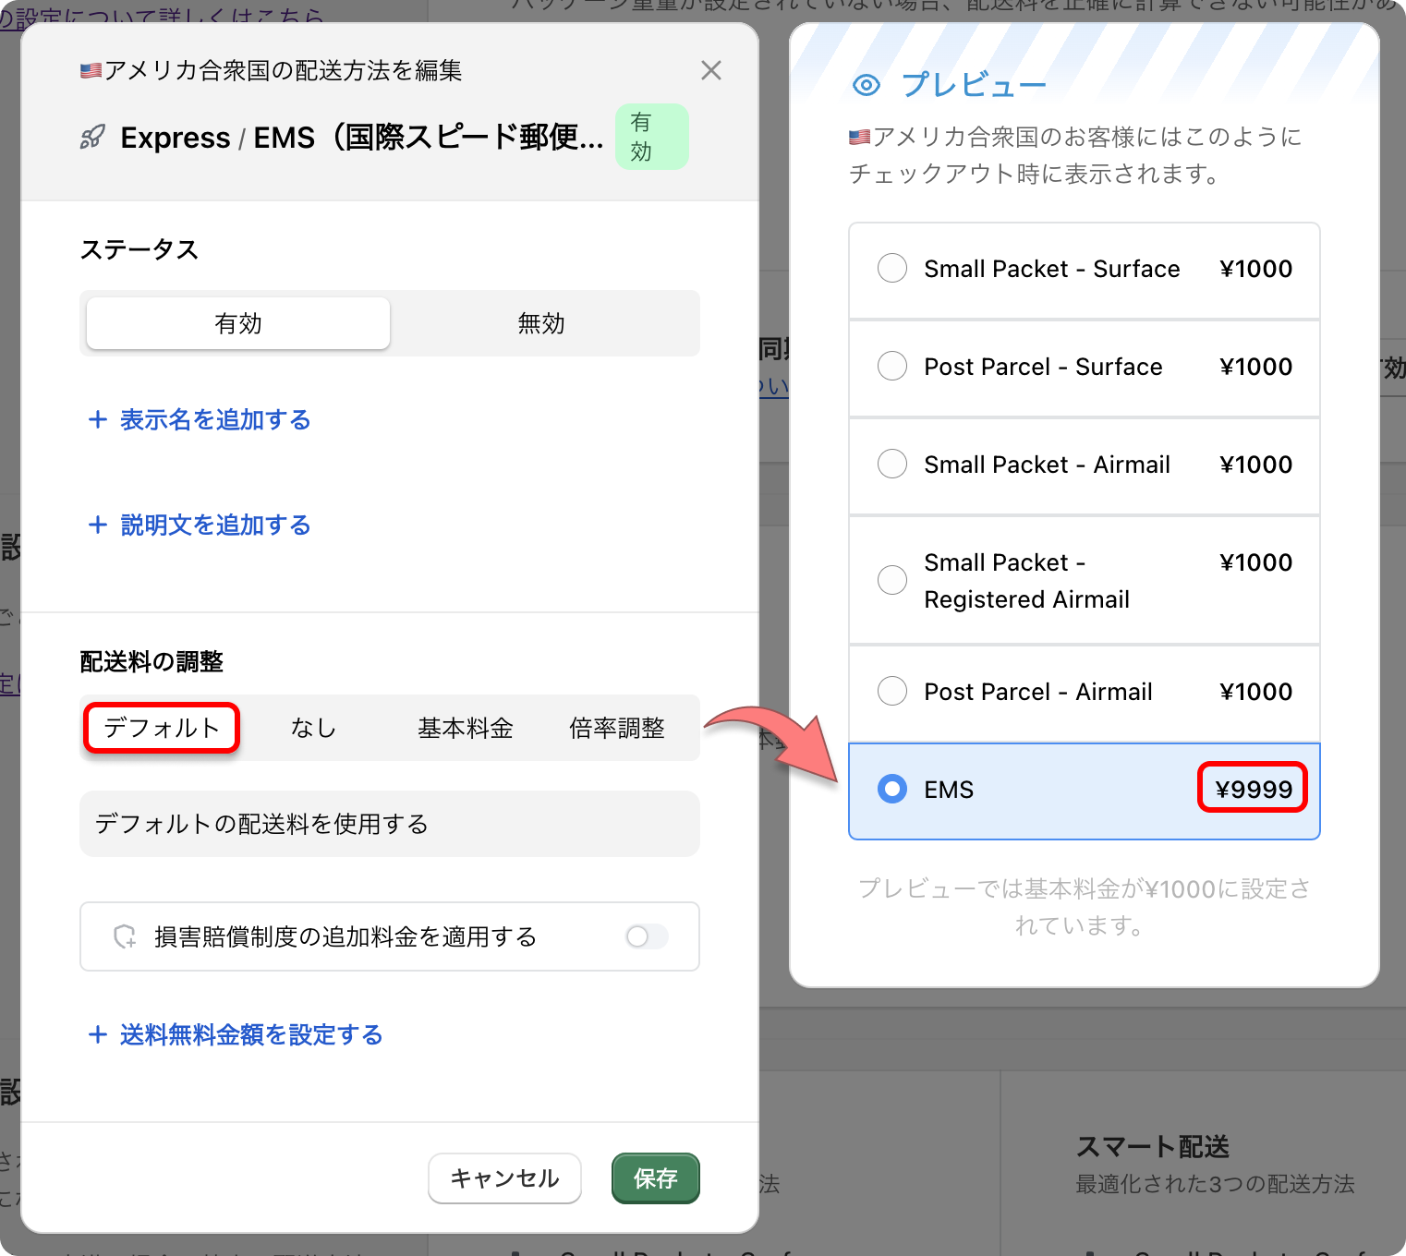Click the plus icon for 説明文を追加する
Viewport: 1406px width, 1256px height.
[98, 525]
